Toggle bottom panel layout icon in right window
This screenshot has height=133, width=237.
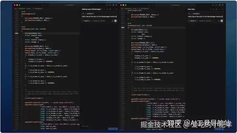[216, 5]
